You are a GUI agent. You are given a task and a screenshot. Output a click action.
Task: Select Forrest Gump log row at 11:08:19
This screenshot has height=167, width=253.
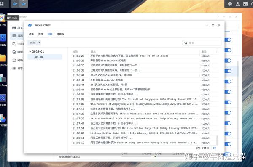coord(145,143)
